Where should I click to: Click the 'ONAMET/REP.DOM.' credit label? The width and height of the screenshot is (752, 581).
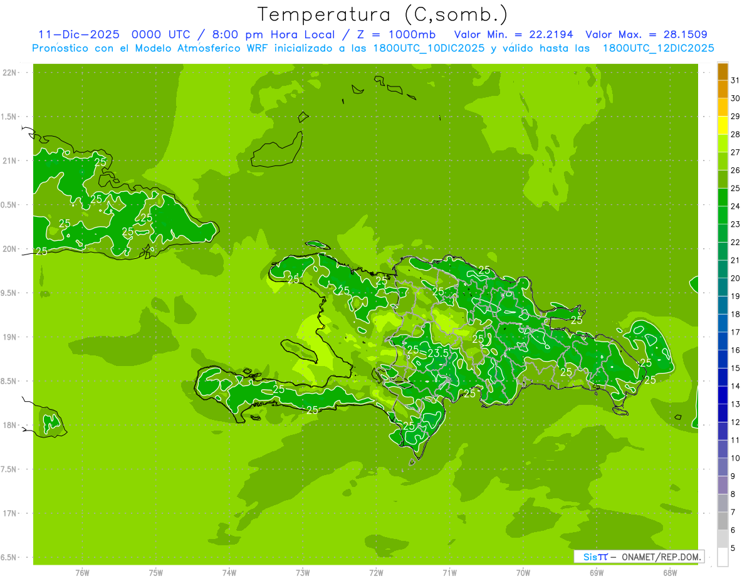(x=661, y=557)
